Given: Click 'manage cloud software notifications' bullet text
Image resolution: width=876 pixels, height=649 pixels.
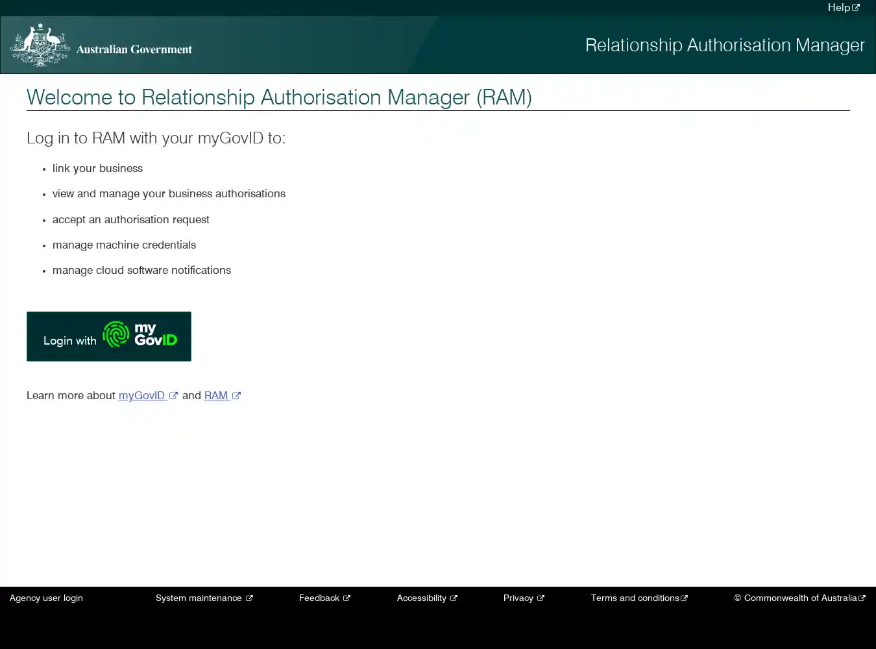Looking at the screenshot, I should (x=141, y=271).
